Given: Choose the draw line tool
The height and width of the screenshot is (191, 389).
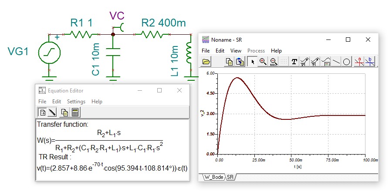Looking at the screenshot, I should tap(336, 62).
